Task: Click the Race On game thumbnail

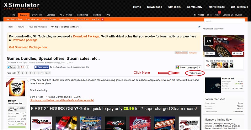Action: click(115, 123)
